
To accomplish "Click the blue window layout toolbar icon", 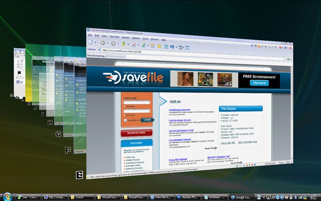I will (166, 47).
